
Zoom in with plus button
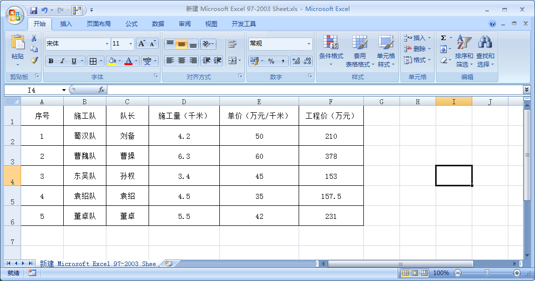click(517, 273)
